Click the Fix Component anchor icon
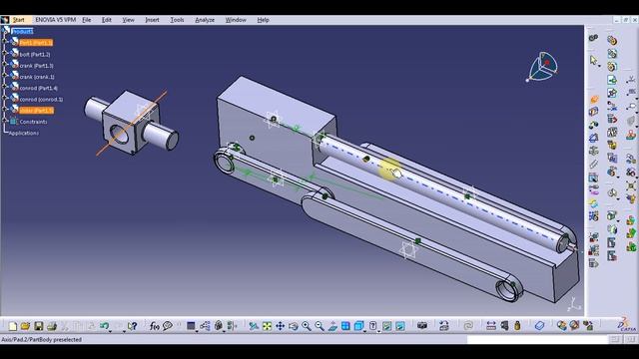 click(x=593, y=151)
